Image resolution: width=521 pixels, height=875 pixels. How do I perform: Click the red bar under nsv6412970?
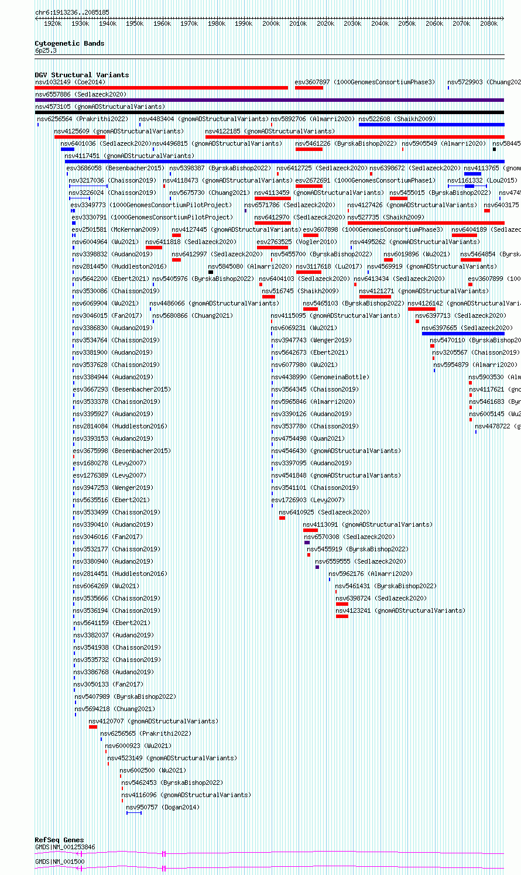[272, 223]
